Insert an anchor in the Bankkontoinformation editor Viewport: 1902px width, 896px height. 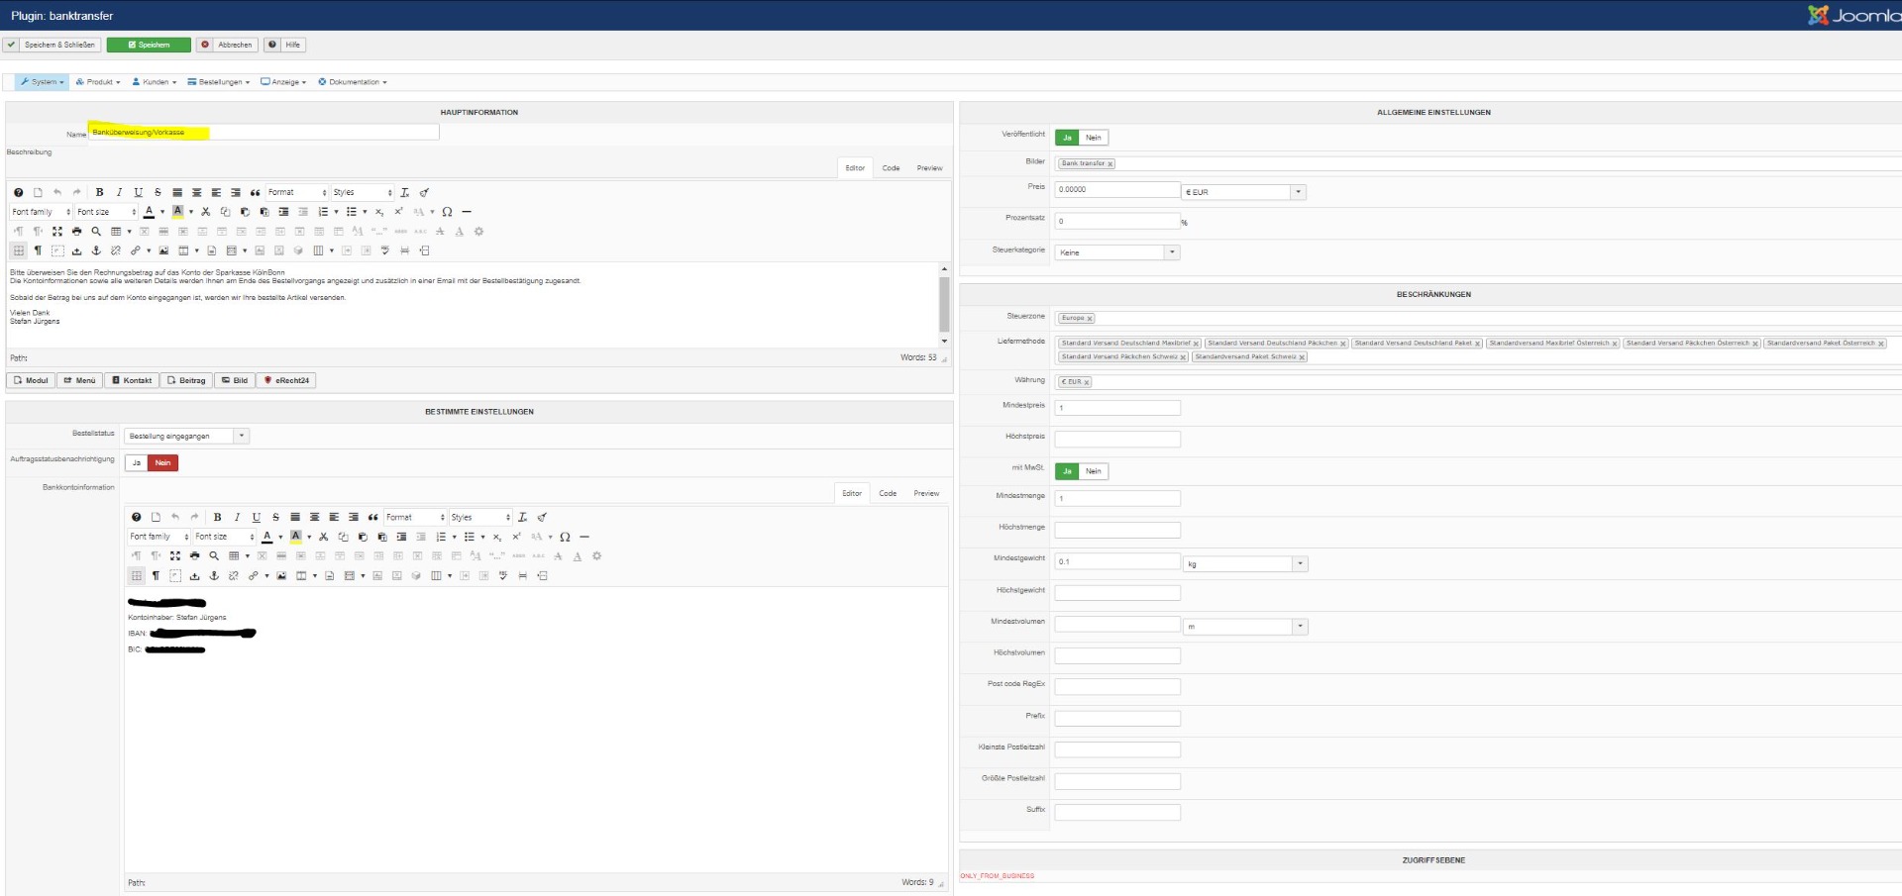(214, 575)
